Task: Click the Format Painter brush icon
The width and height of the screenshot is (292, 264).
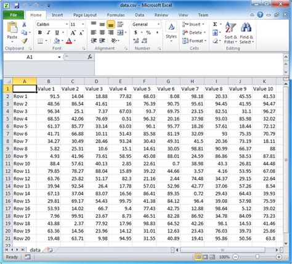Action: coord(25,41)
